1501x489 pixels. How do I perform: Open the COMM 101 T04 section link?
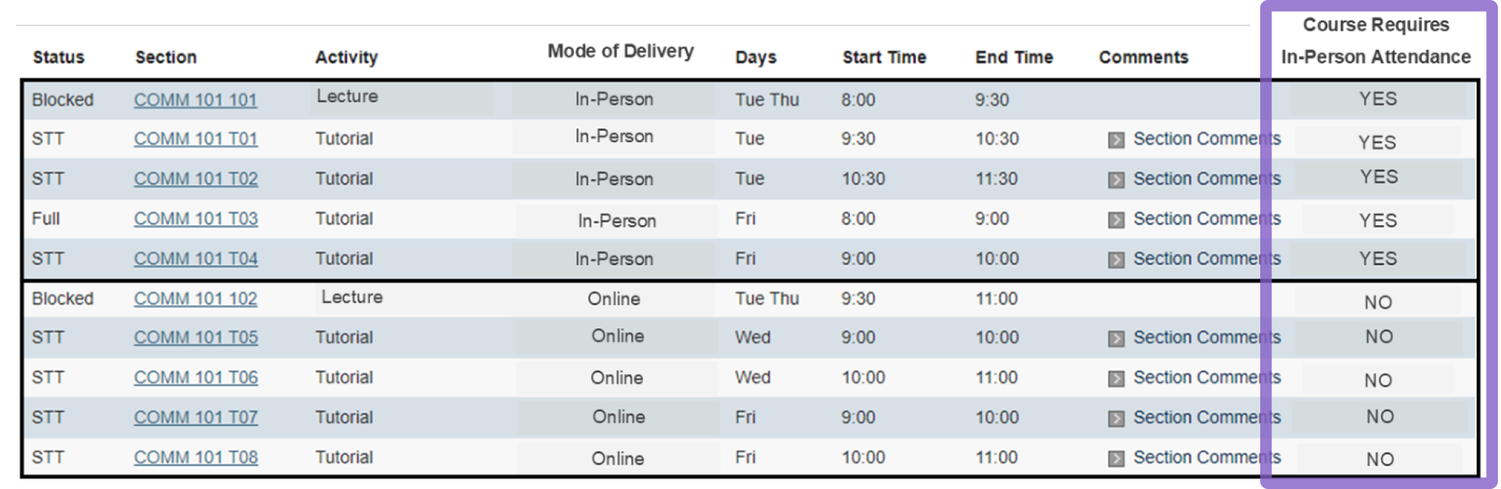pyautogui.click(x=195, y=259)
